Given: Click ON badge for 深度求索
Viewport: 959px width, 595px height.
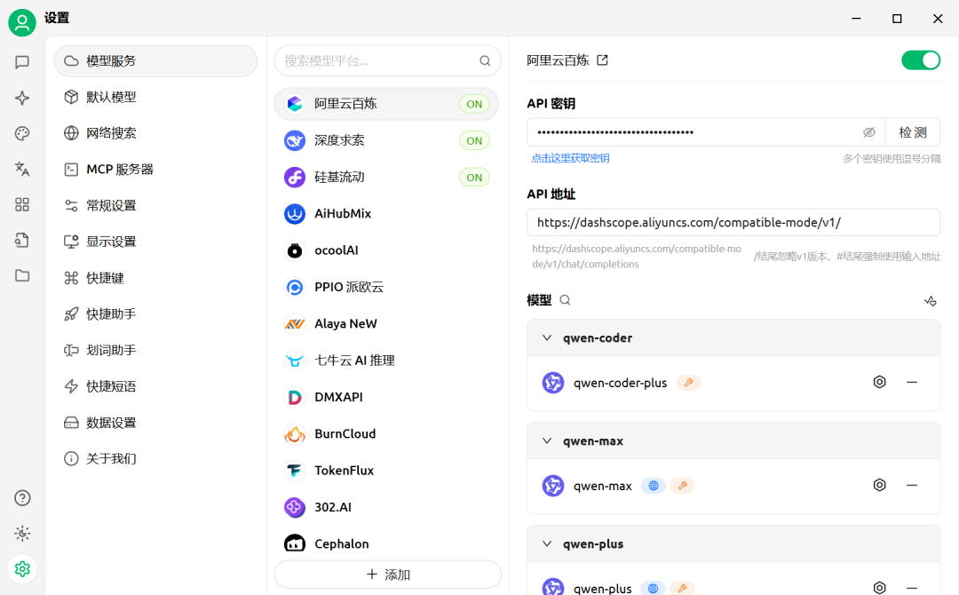Looking at the screenshot, I should click(x=474, y=140).
